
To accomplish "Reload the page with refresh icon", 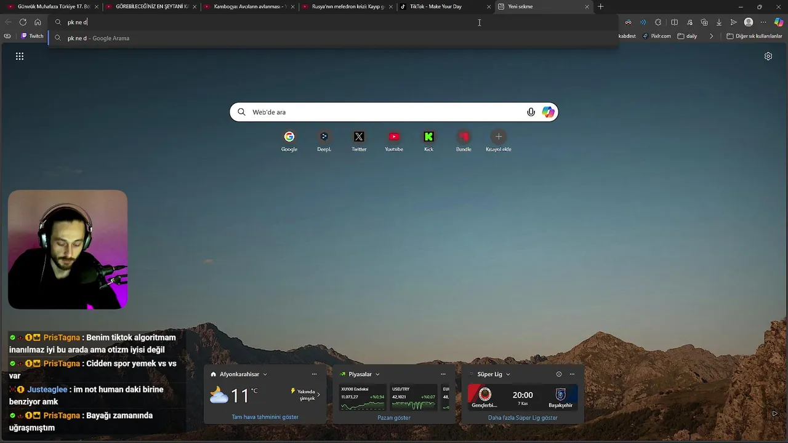I will pos(23,22).
